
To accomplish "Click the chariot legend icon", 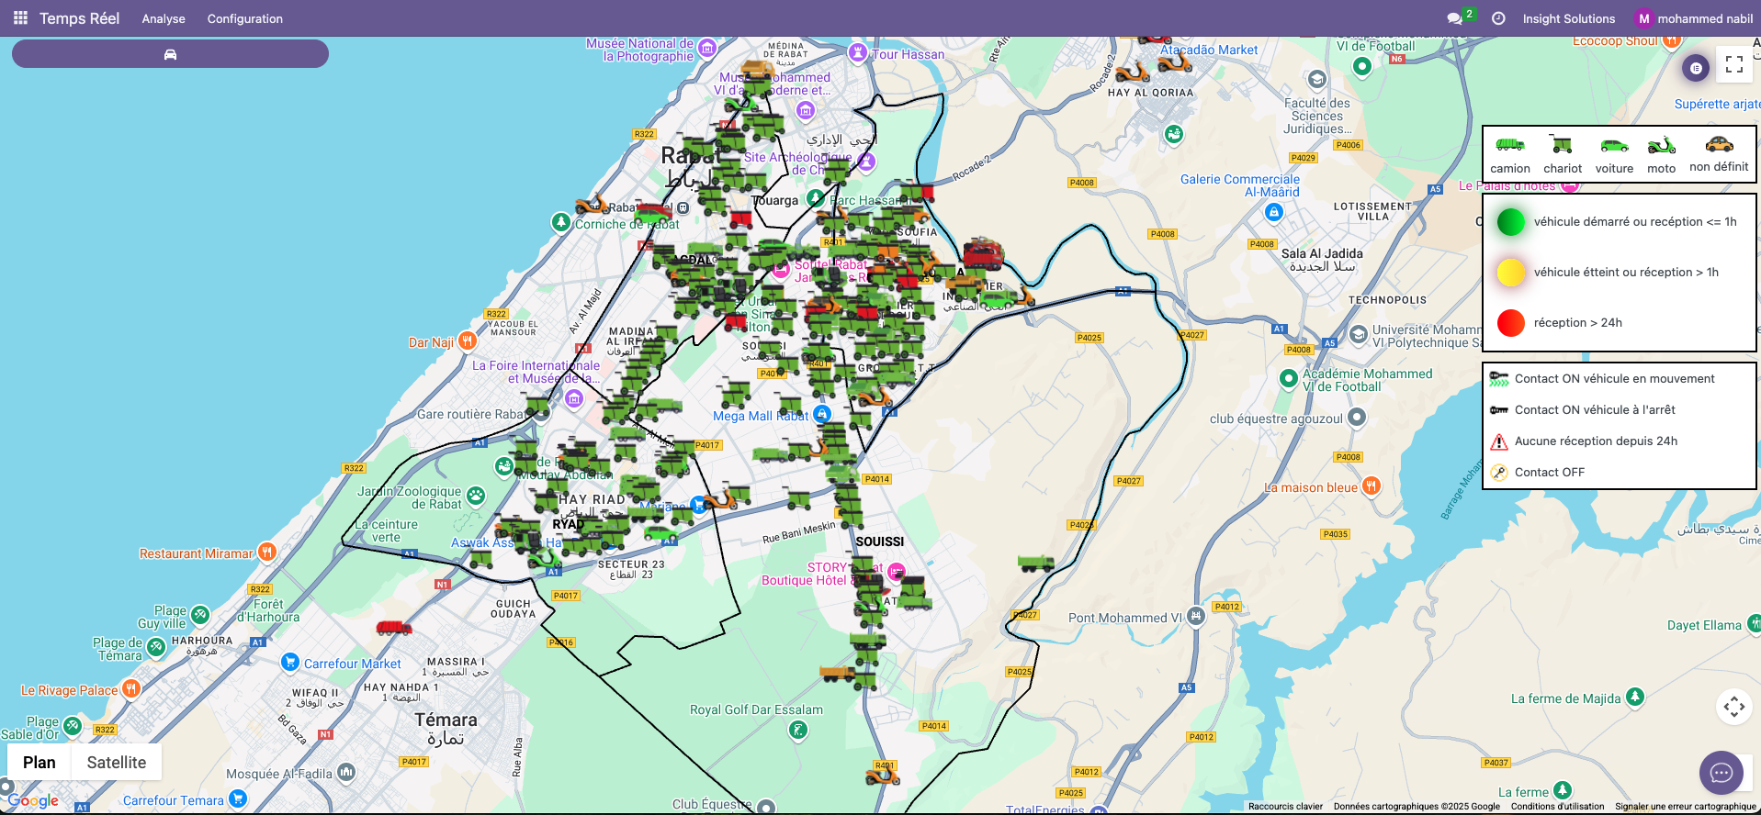I will pos(1562,145).
